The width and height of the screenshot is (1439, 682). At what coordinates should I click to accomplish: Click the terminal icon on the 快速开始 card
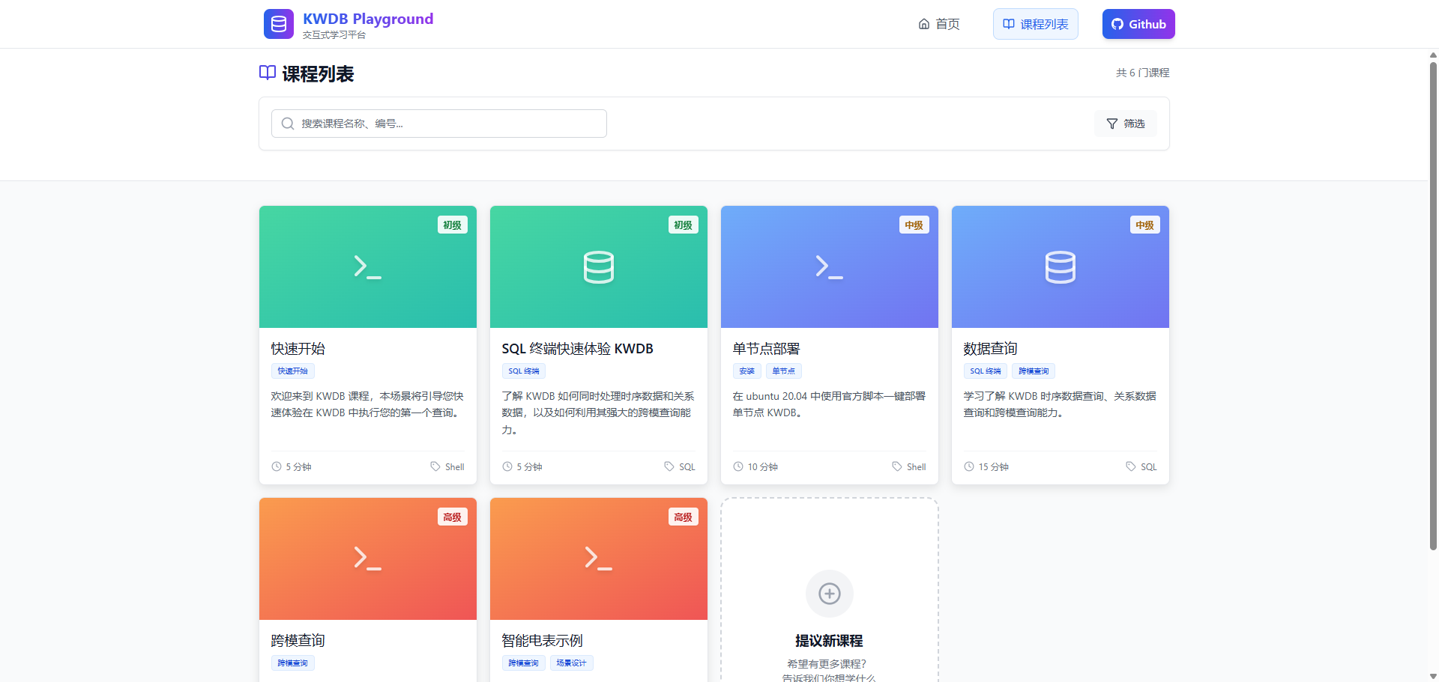368,267
